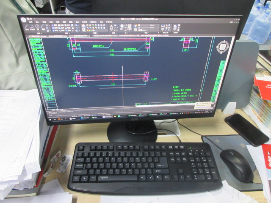
Task: Click the dimension text 1180
Action: pyautogui.click(x=112, y=55)
